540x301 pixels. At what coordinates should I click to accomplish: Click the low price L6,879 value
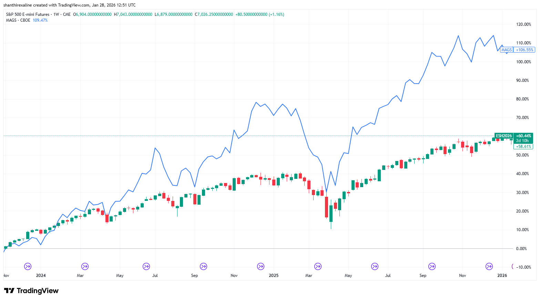coord(174,14)
